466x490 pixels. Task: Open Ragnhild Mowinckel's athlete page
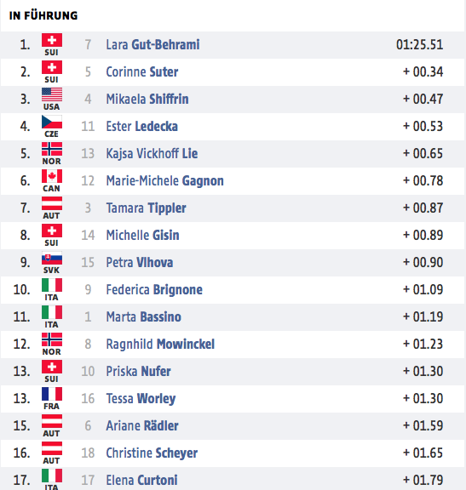[x=160, y=344]
